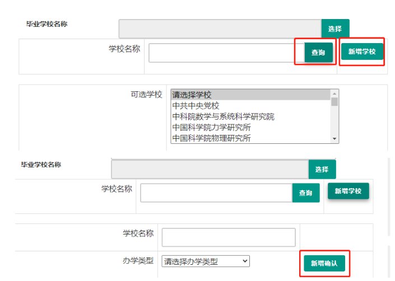The height and width of the screenshot is (281, 395).
Task: Click the red-outlined 新增学校 button
Action: [x=363, y=52]
